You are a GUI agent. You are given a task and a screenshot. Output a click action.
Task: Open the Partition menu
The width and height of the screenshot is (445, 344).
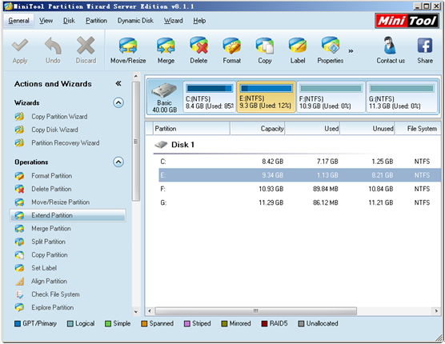tap(96, 21)
